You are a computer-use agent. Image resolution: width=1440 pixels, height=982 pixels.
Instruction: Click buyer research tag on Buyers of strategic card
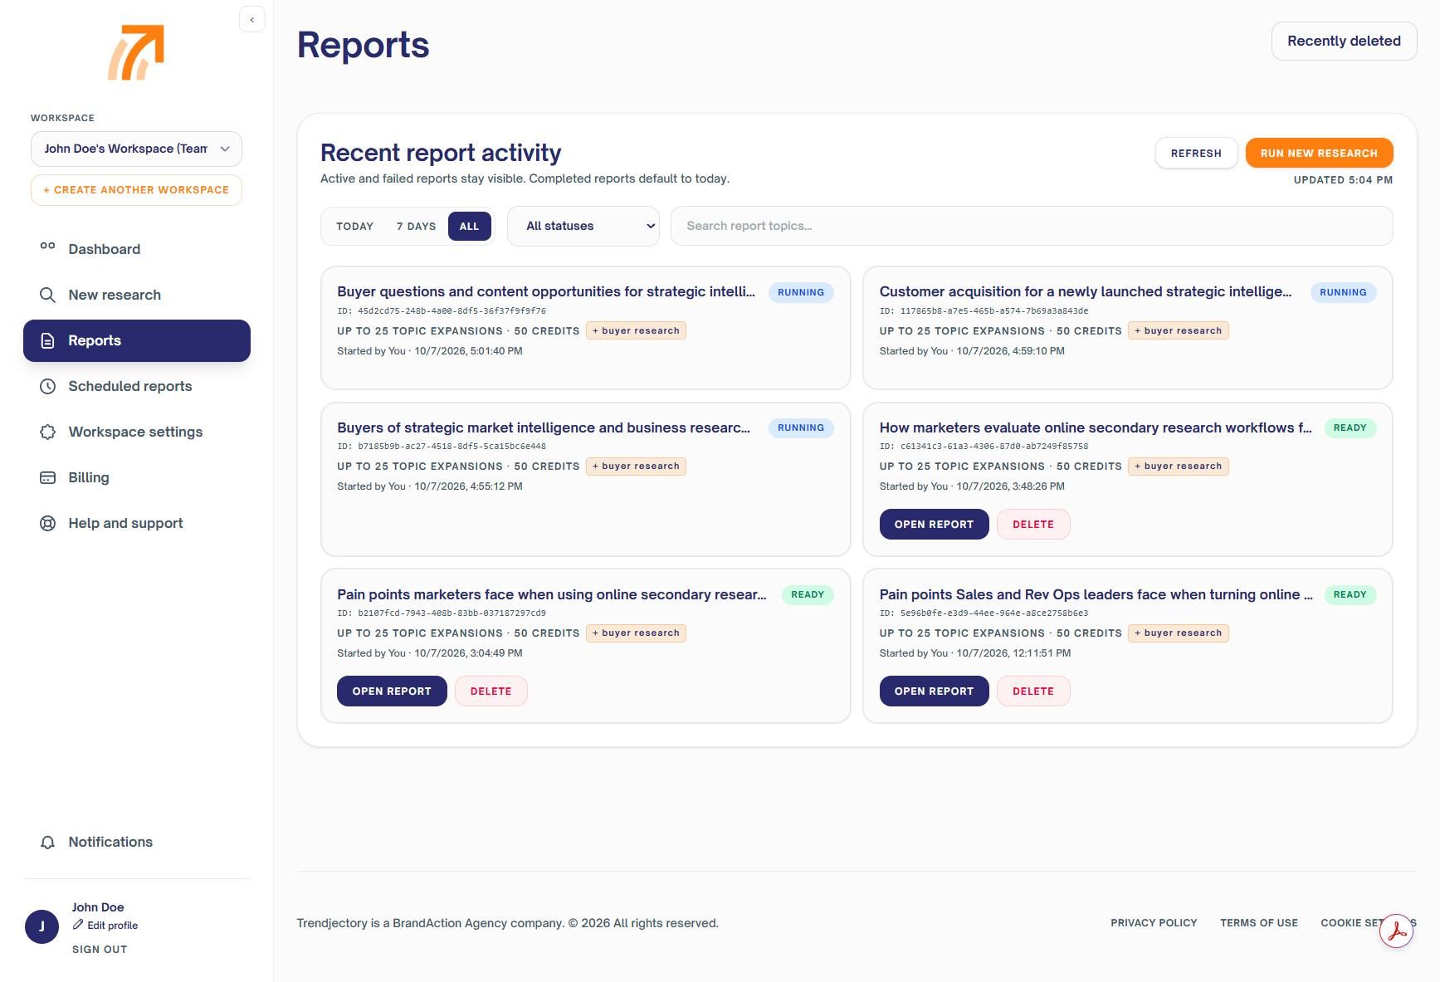(636, 467)
